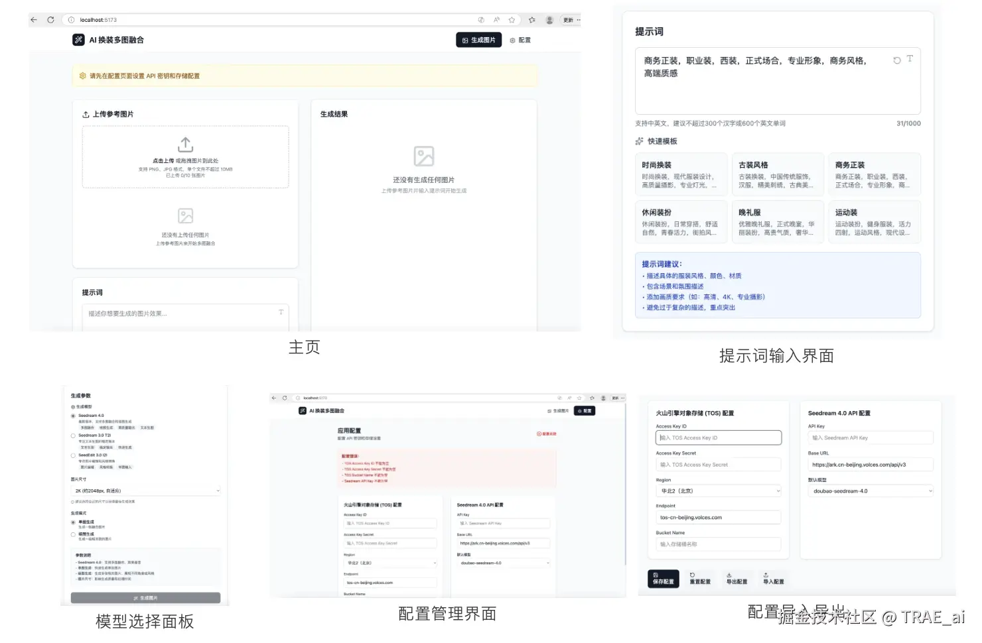Apply the 商务正装 quick template
The width and height of the screenshot is (982, 643).
[x=874, y=174]
